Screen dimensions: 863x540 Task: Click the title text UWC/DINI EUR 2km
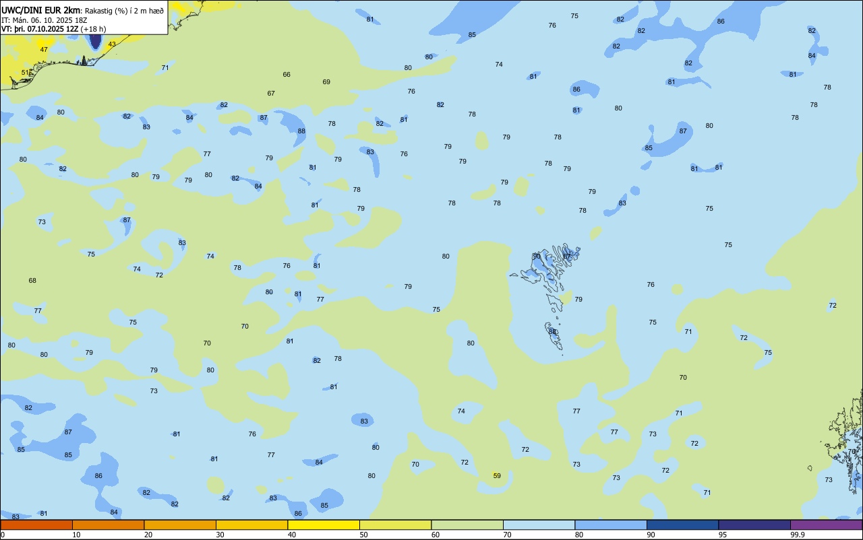pyautogui.click(x=41, y=10)
